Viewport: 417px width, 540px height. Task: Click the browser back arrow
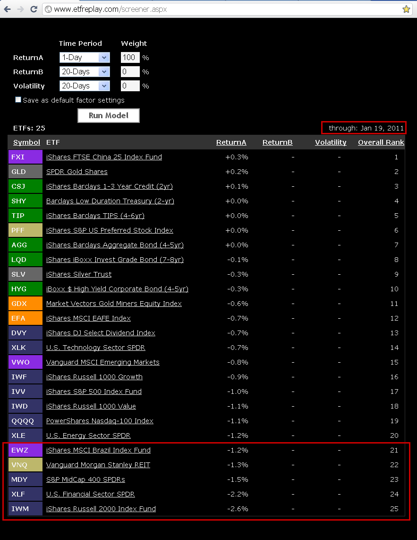click(x=7, y=9)
